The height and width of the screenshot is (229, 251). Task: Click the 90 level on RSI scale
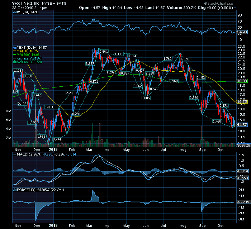240,15
